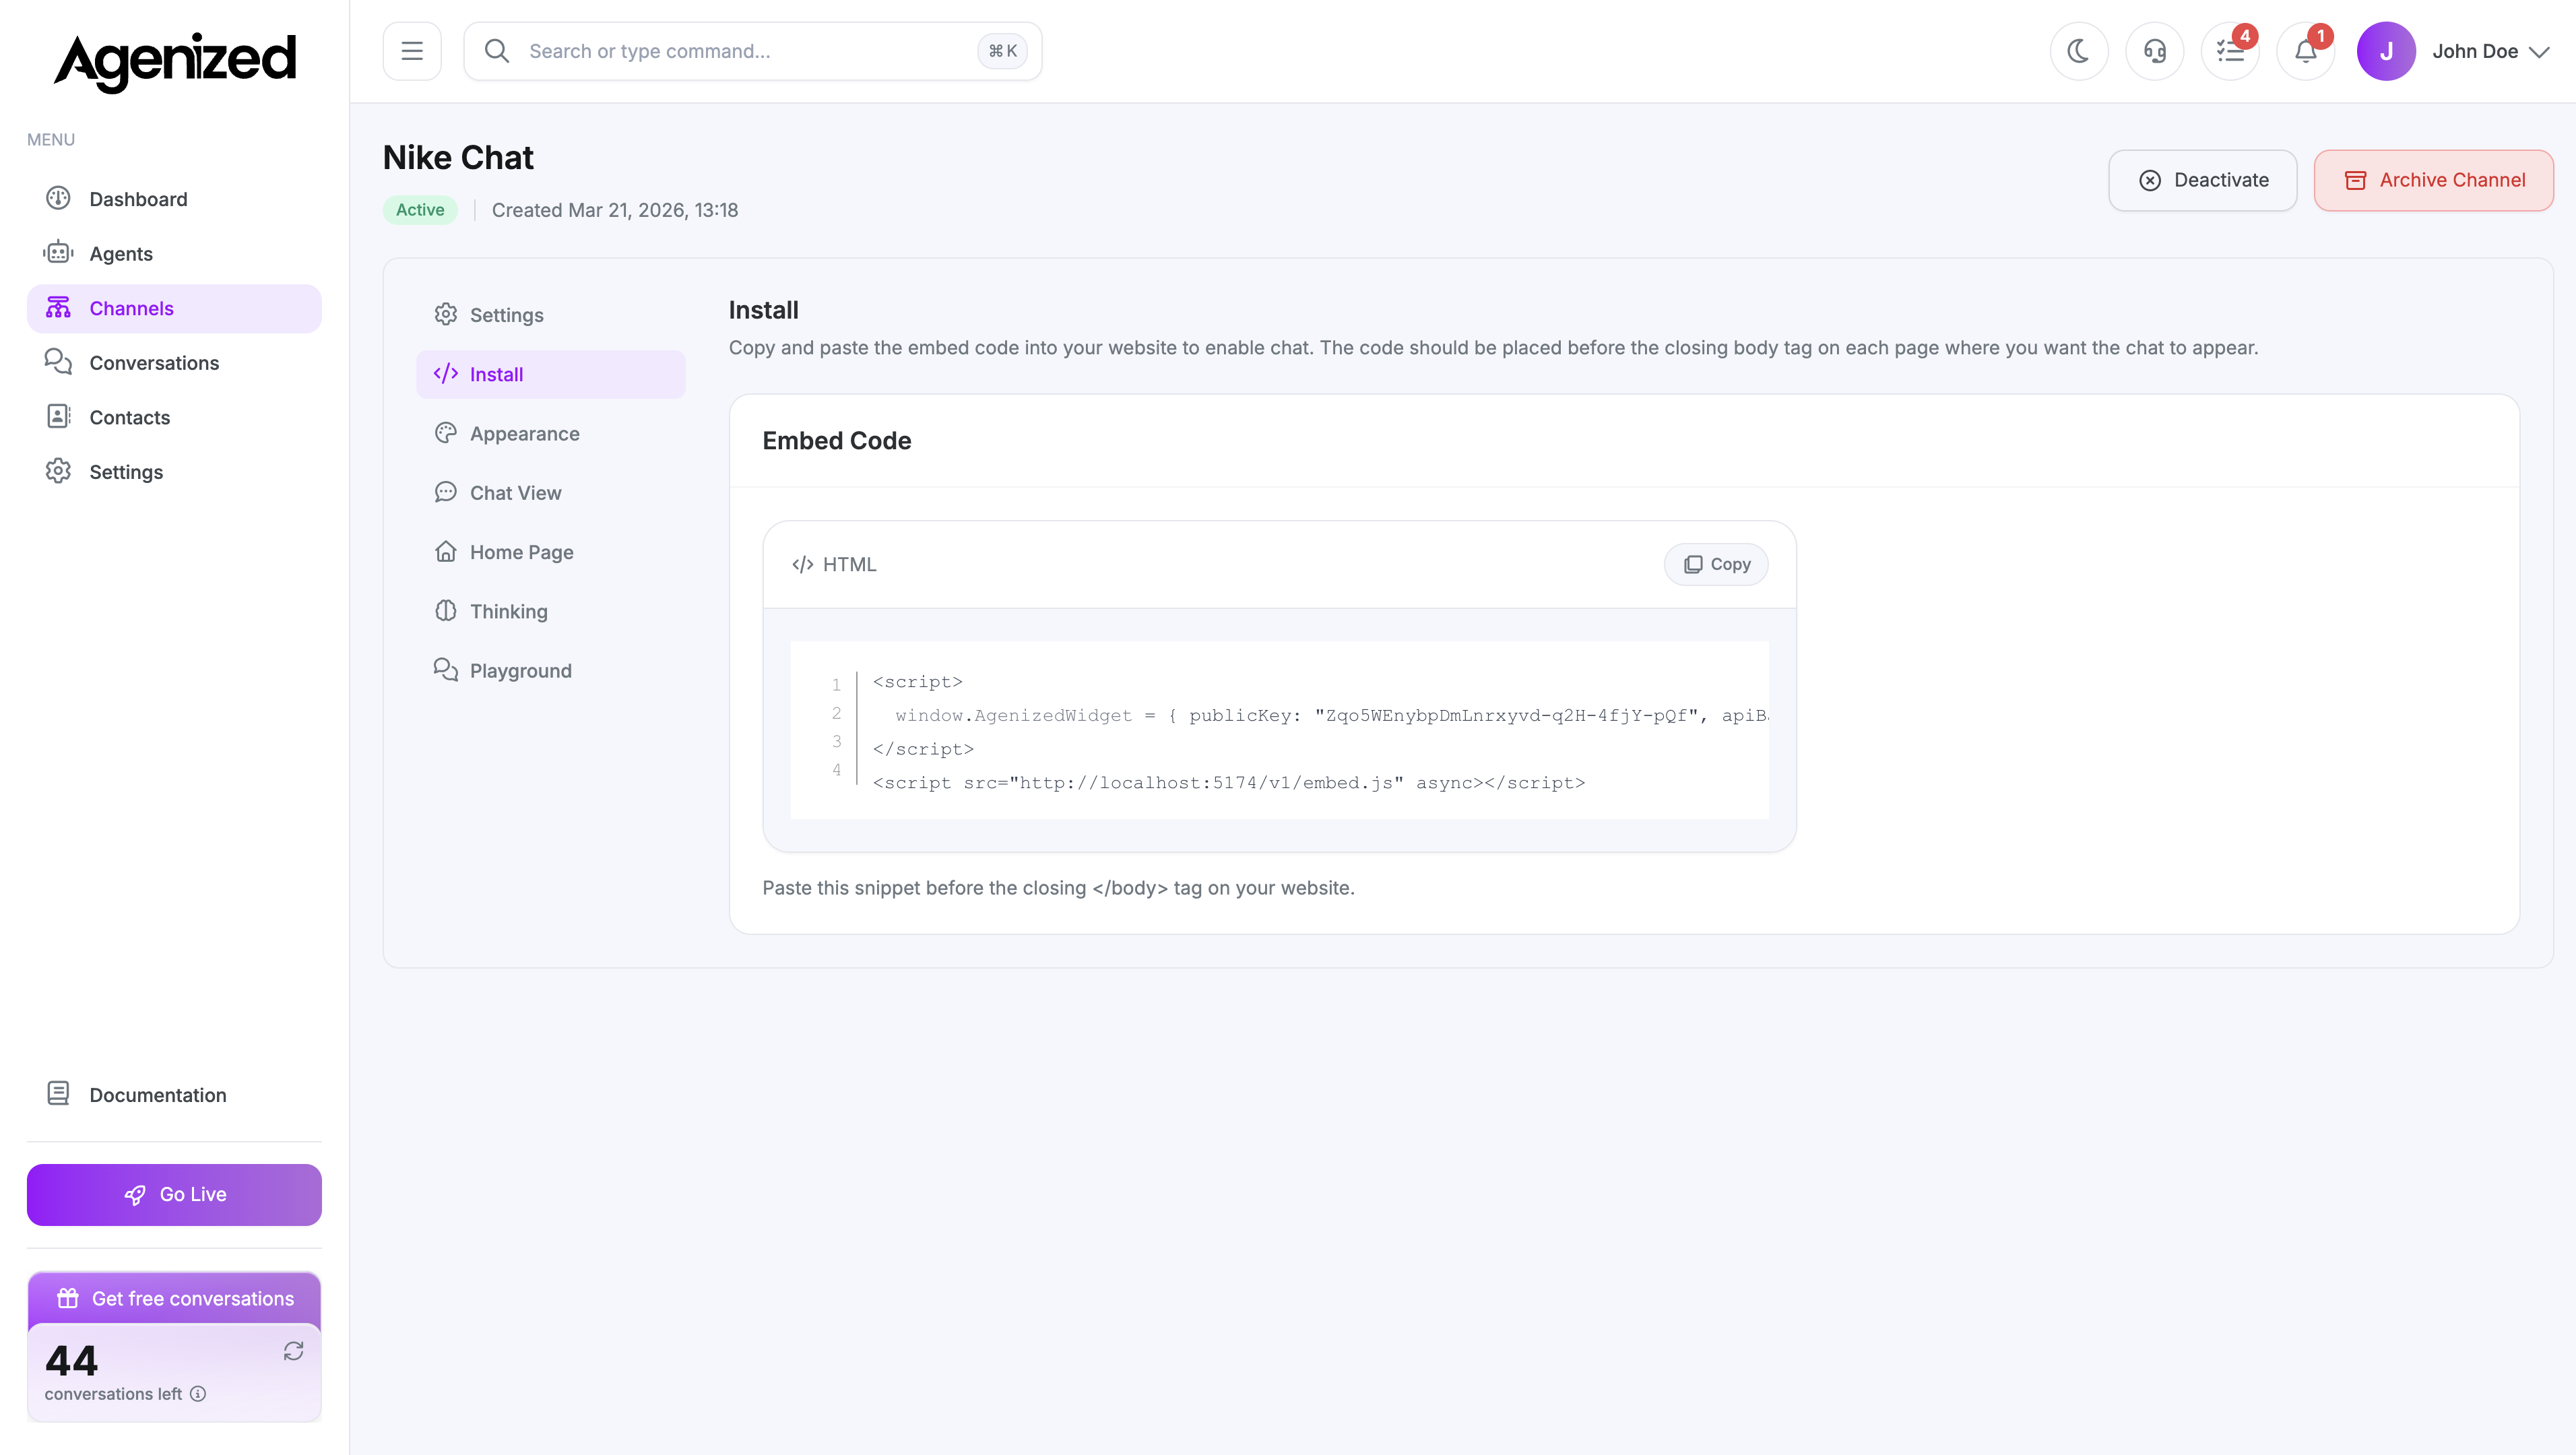
Task: Open the Home Page tab
Action: tap(551, 552)
